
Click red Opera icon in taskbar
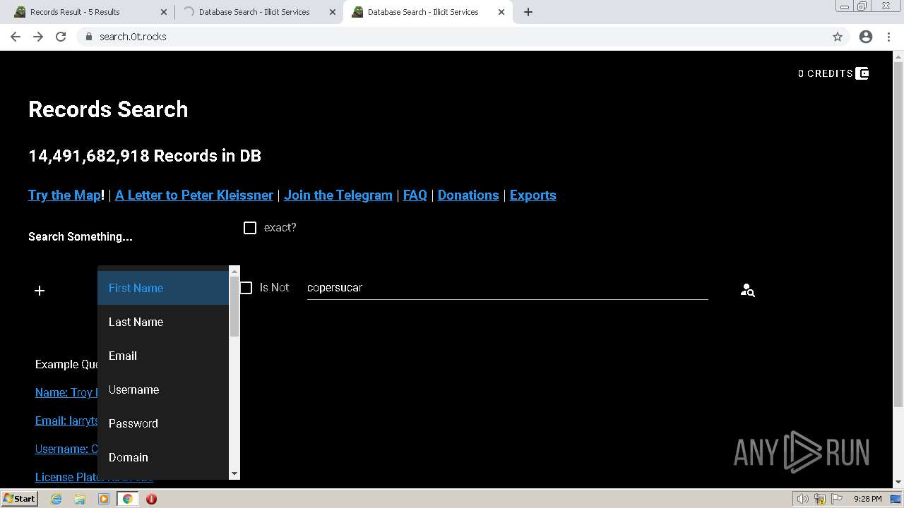pos(151,499)
